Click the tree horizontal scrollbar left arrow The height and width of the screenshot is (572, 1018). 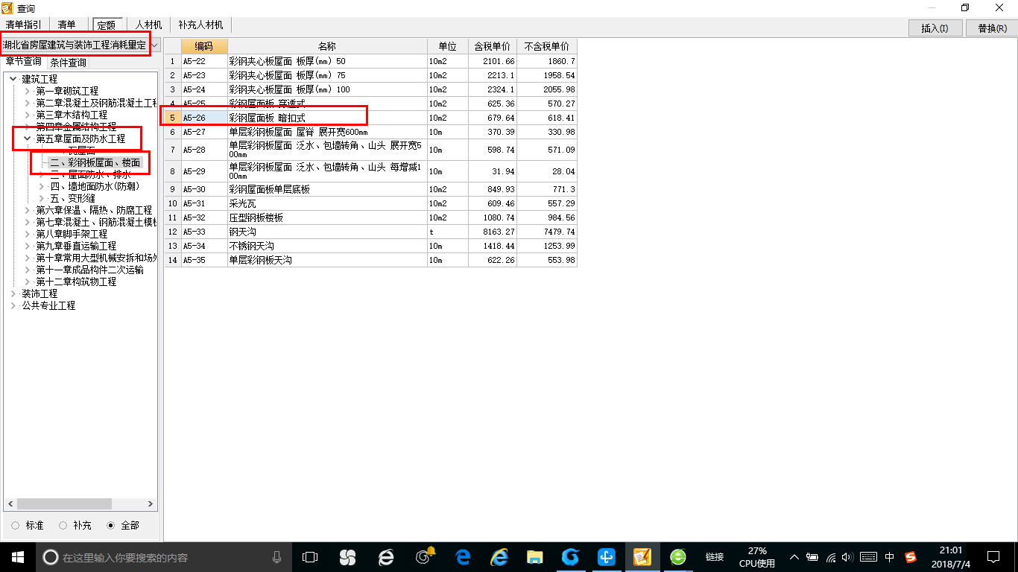[x=10, y=504]
